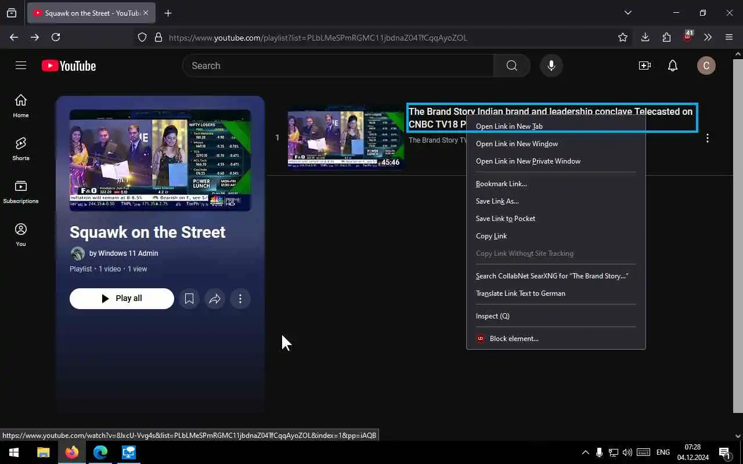The image size is (743, 464).
Task: Go forward with browser forward arrow
Action: pyautogui.click(x=35, y=37)
